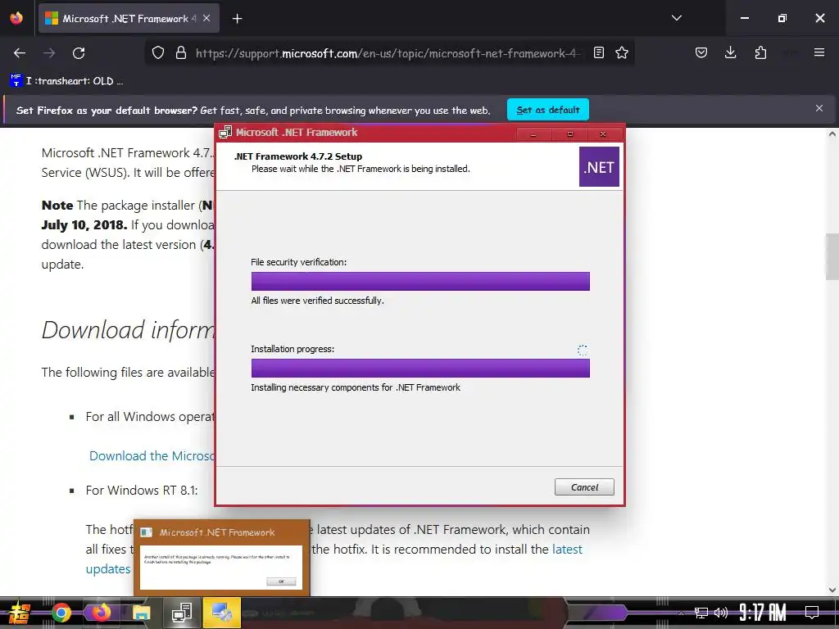Click the Firefox forward arrow
This screenshot has height=629, width=839.
[x=49, y=53]
